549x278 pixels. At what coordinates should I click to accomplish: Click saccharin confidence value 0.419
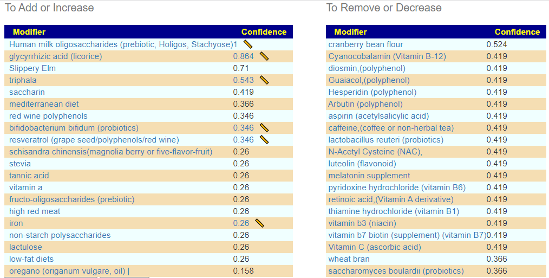[243, 92]
